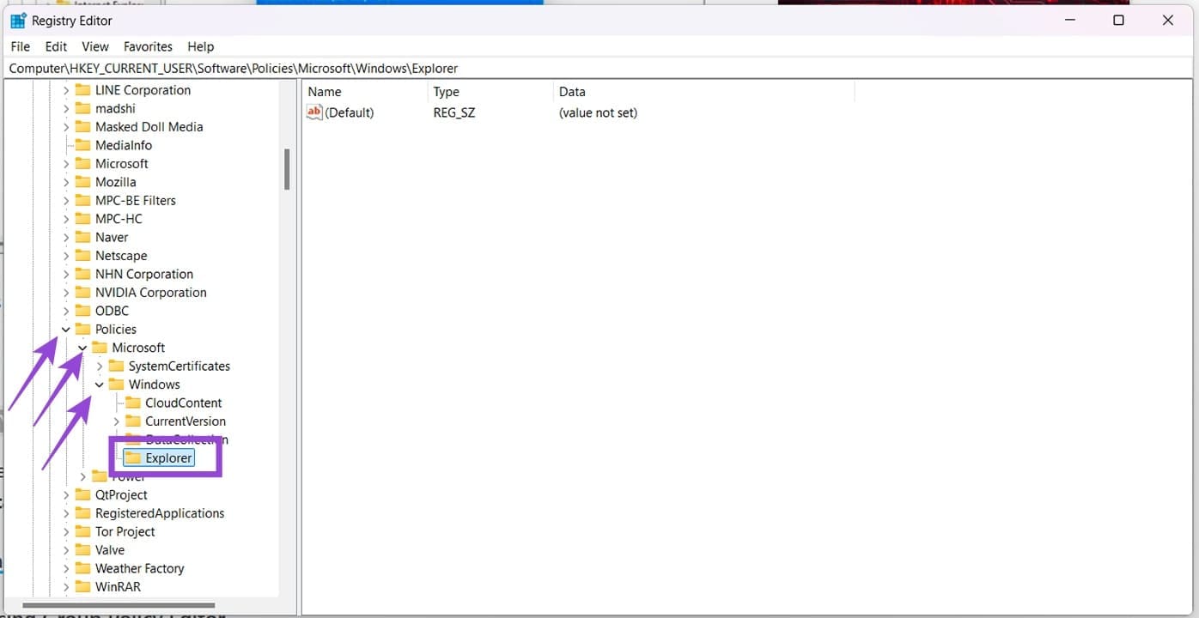Select the Naver folder icon
Screen dimensions: 1199x618
82,237
